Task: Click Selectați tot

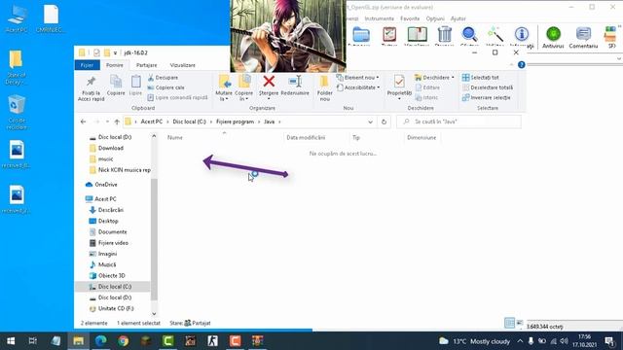Action: point(480,78)
